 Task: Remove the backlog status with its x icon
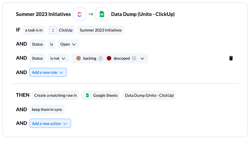tap(100, 59)
